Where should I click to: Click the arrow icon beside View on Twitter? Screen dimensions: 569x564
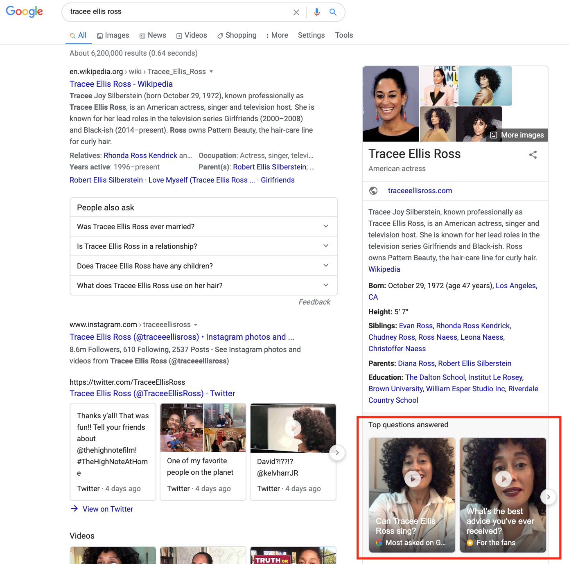pyautogui.click(x=75, y=508)
